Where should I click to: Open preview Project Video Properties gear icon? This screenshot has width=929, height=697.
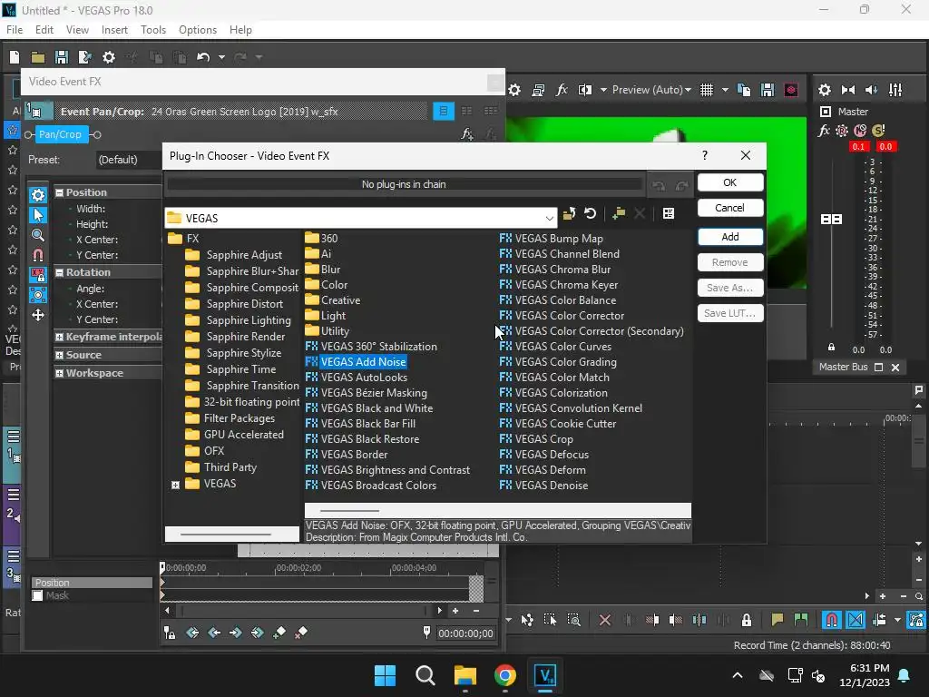click(x=514, y=90)
